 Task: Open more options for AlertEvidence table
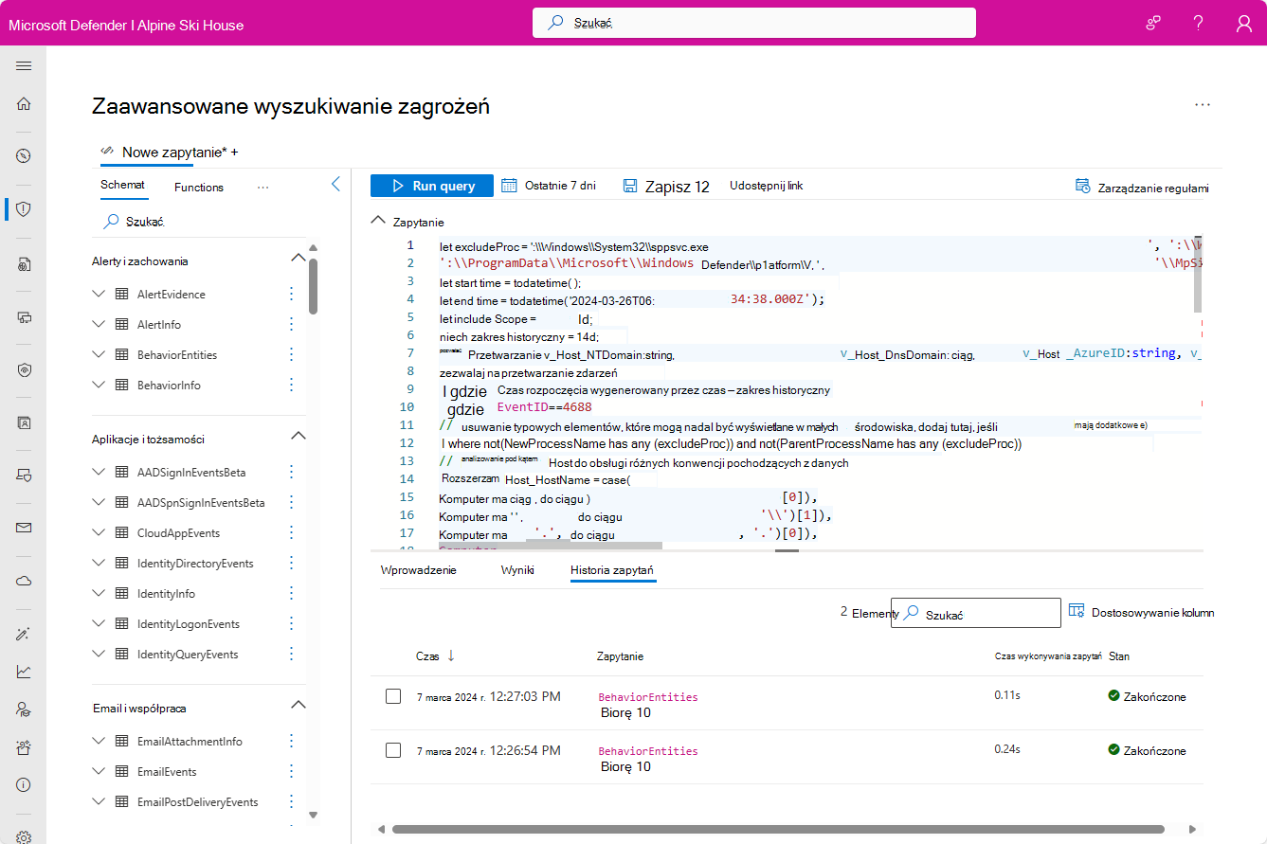[291, 295]
